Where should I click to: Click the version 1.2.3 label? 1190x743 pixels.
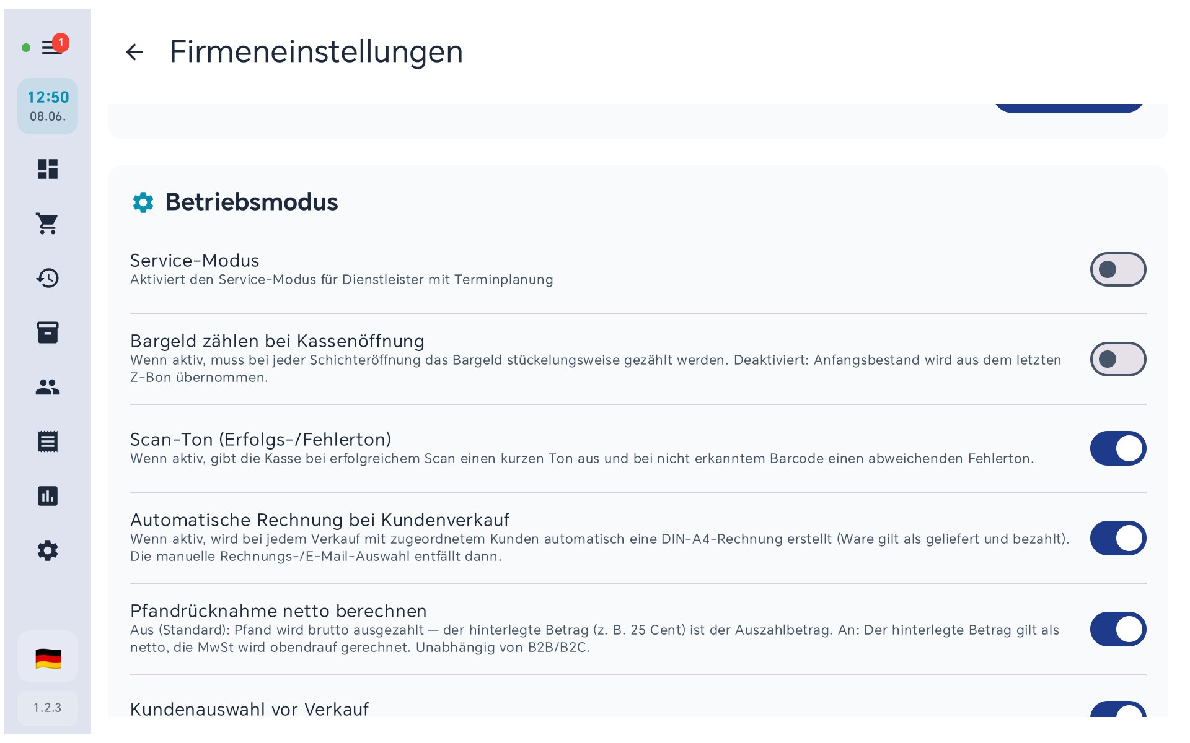pos(48,708)
